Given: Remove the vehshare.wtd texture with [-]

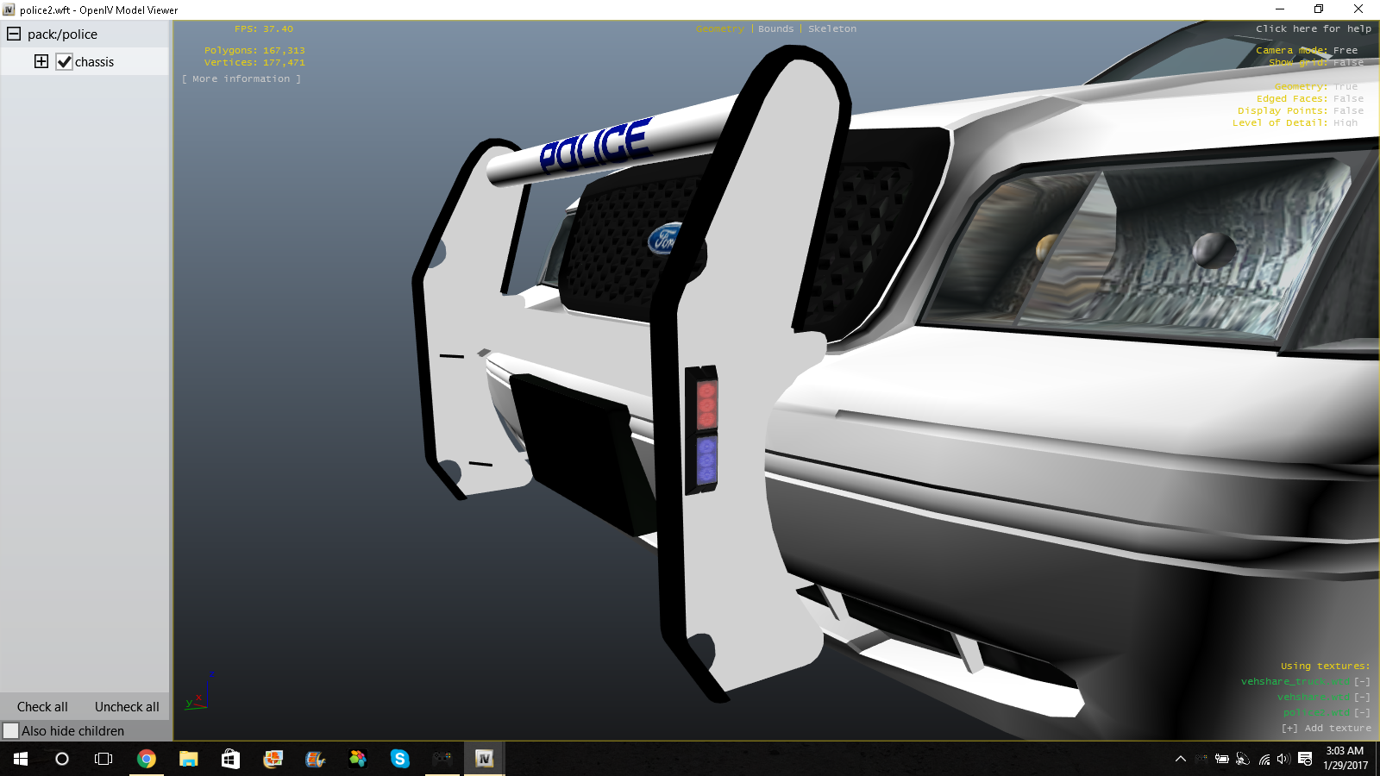Looking at the screenshot, I should click(1362, 697).
